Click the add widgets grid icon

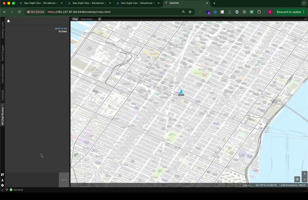click(2, 174)
